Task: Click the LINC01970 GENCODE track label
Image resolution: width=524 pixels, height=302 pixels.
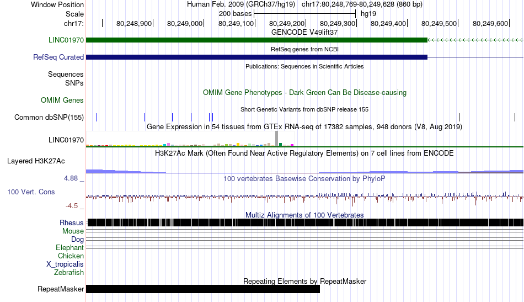Action: point(66,40)
